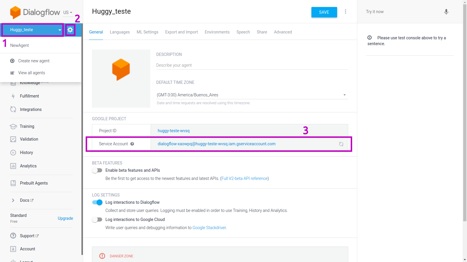Click the SAVE button
This screenshot has width=467, height=262.
click(x=324, y=12)
